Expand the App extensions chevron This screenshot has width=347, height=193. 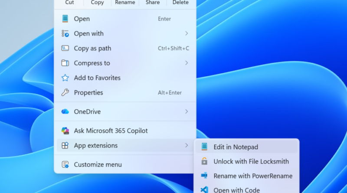click(187, 145)
